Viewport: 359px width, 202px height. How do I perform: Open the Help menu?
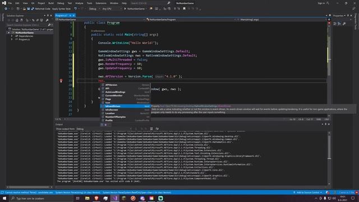pyautogui.click(x=124, y=3)
